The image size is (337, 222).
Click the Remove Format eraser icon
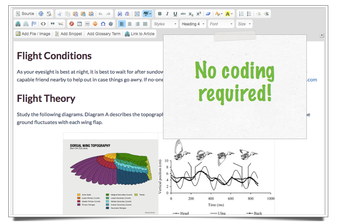pyautogui.click(x=208, y=14)
